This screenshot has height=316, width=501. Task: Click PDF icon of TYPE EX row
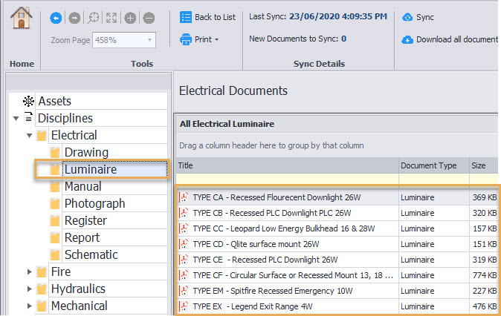click(x=184, y=306)
